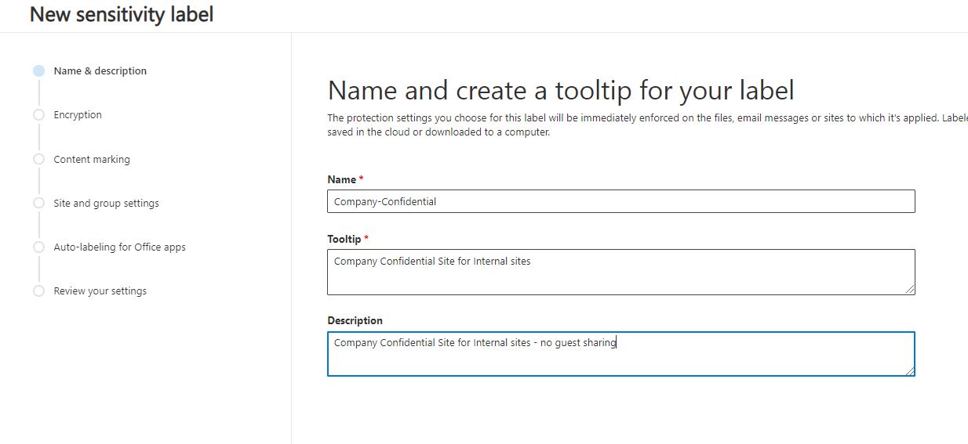
Task: Click the Tooltip field label
Action: 344,239
